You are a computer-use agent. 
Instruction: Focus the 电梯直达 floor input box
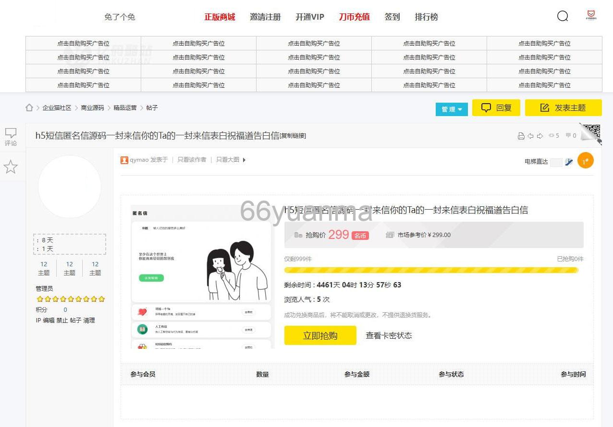pyautogui.click(x=556, y=162)
